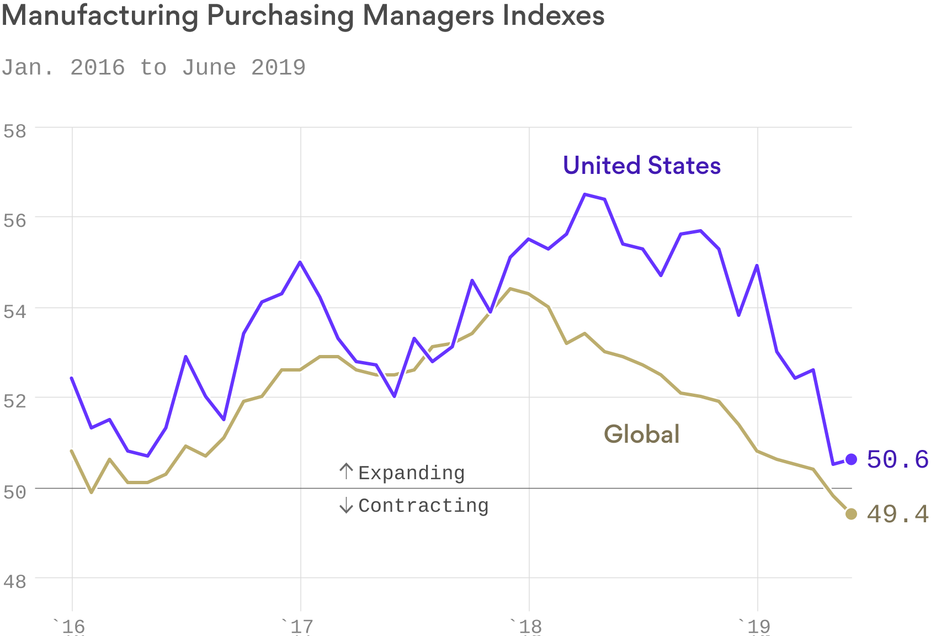Click the Contracting annotation text
This screenshot has height=636, width=952.
point(423,506)
